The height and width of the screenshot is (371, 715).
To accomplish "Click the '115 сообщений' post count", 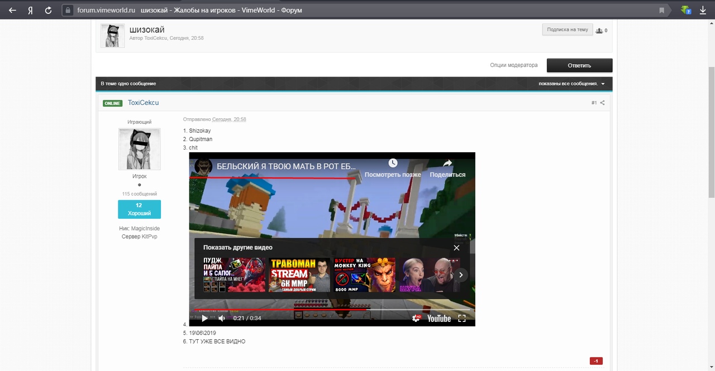I will pos(140,194).
